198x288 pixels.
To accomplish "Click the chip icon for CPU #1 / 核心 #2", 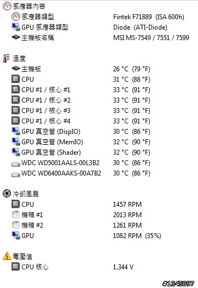I will coord(15,100).
